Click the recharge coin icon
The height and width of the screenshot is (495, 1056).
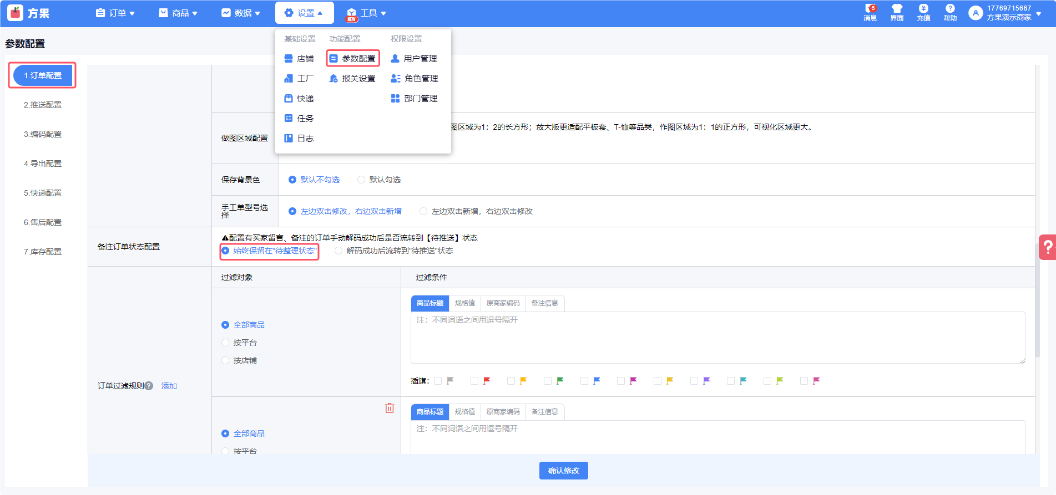(923, 9)
